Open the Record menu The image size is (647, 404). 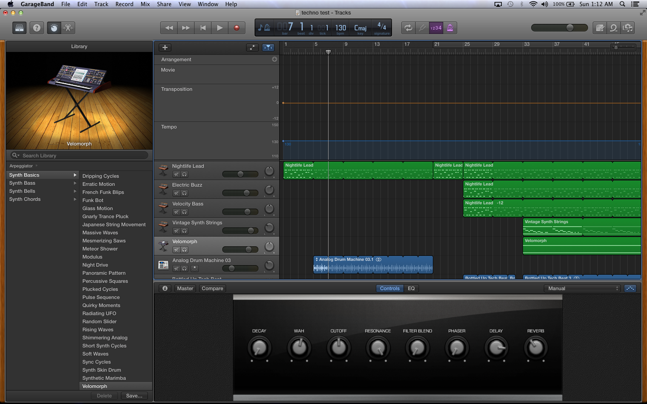124,4
